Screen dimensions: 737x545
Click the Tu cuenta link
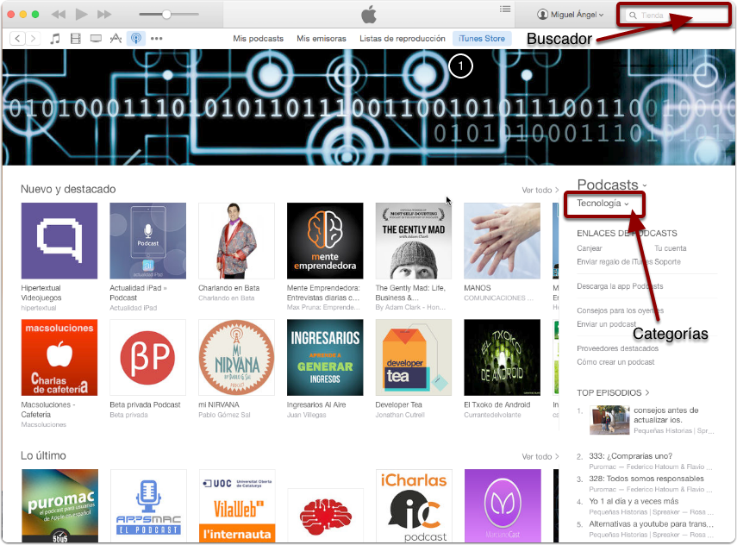pos(671,248)
